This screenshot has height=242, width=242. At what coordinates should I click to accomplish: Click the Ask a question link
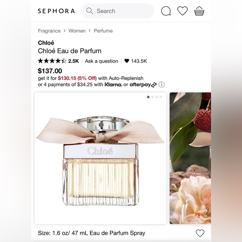tap(101, 61)
